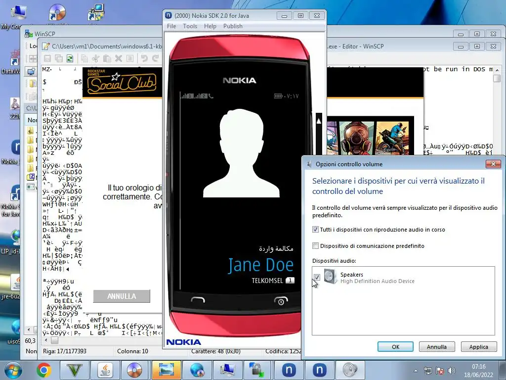Show hidden icons arrow in system tray
Viewport: 506px width, 380px height.
416,371
